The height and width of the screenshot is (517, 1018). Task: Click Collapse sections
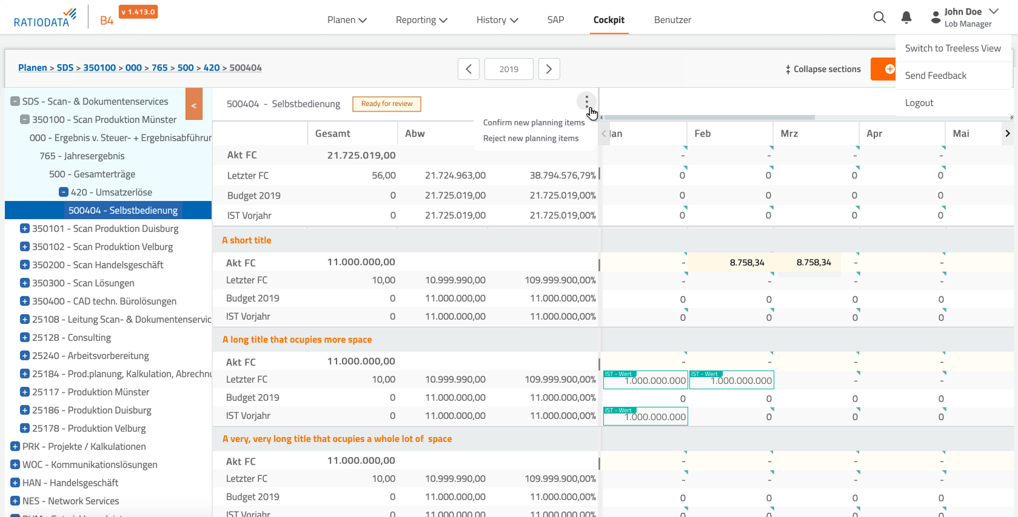(823, 69)
